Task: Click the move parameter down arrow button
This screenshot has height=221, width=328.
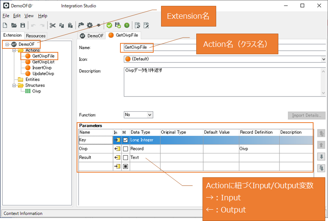Action: [321, 157]
